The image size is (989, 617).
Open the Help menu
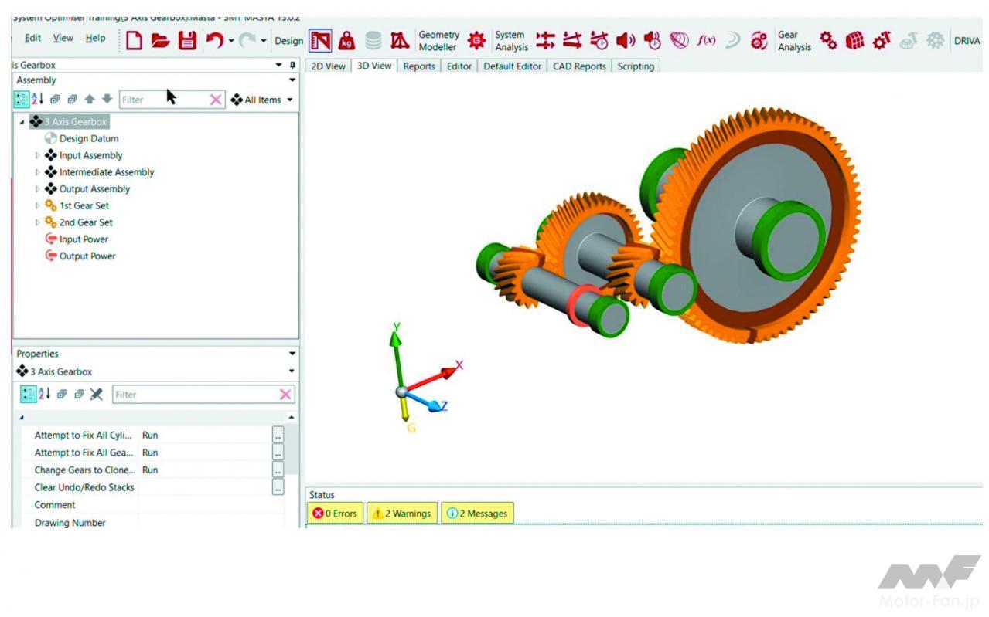96,39
